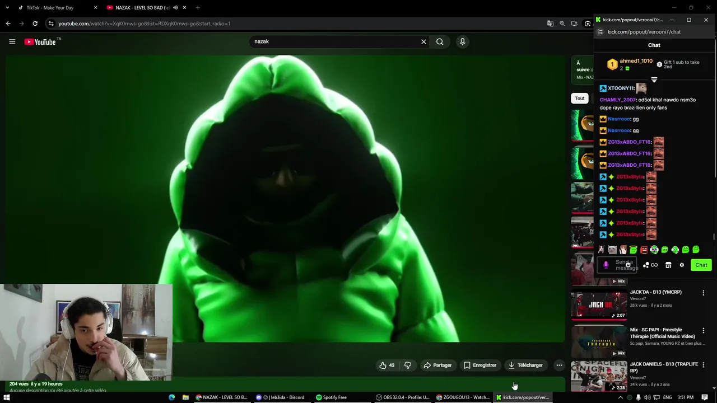The height and width of the screenshot is (403, 717).
Task: Open options for JACK DANIELS - B13
Action: (704, 365)
